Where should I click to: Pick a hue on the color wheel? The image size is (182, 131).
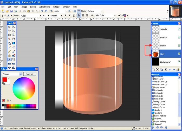pos(24,88)
